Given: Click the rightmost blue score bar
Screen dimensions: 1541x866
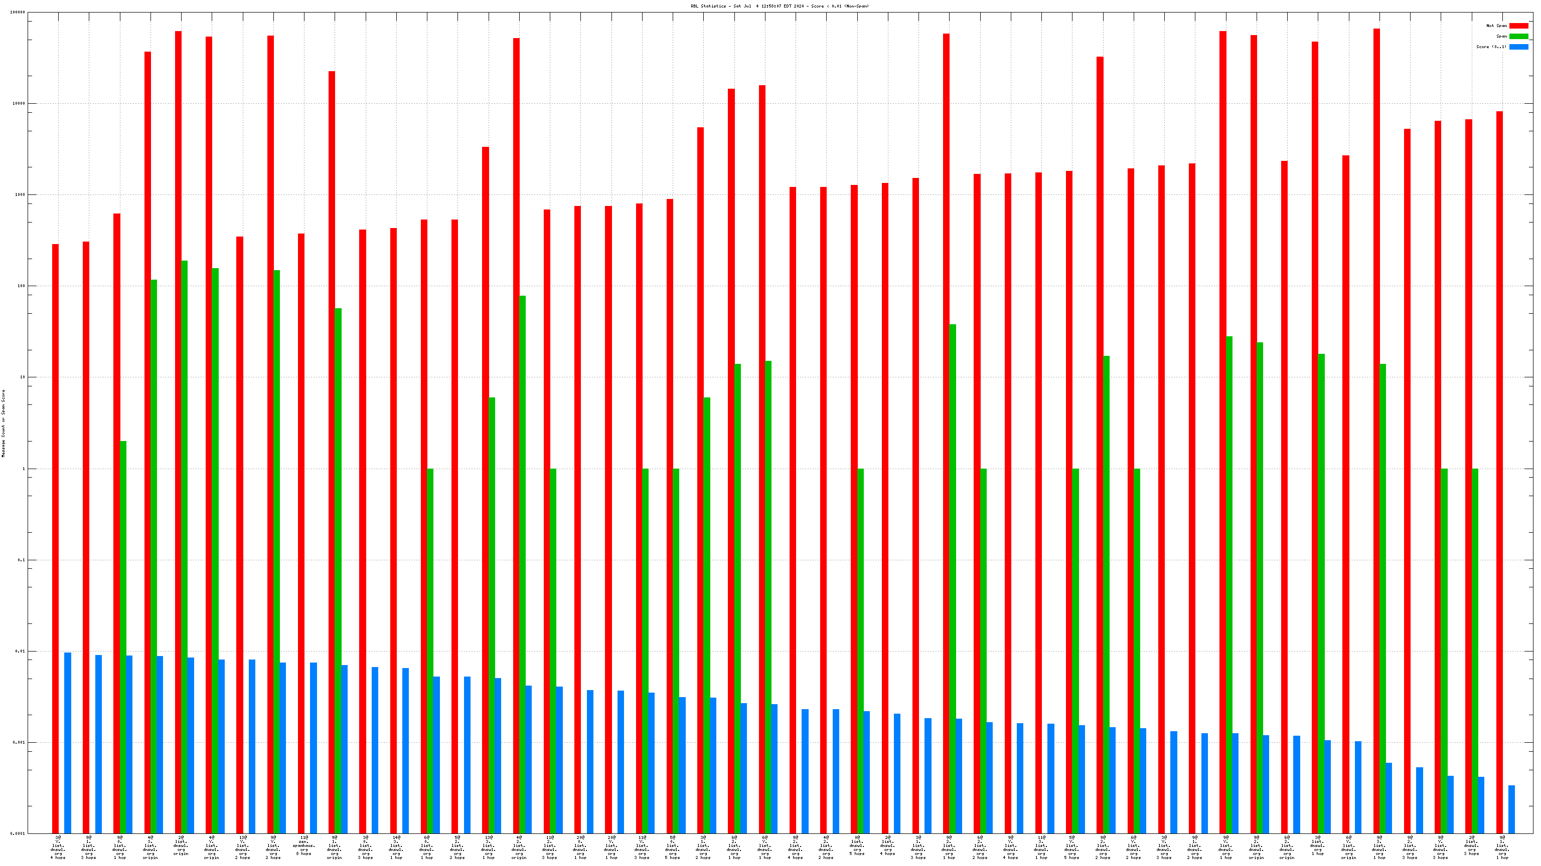Looking at the screenshot, I should [x=1512, y=809].
